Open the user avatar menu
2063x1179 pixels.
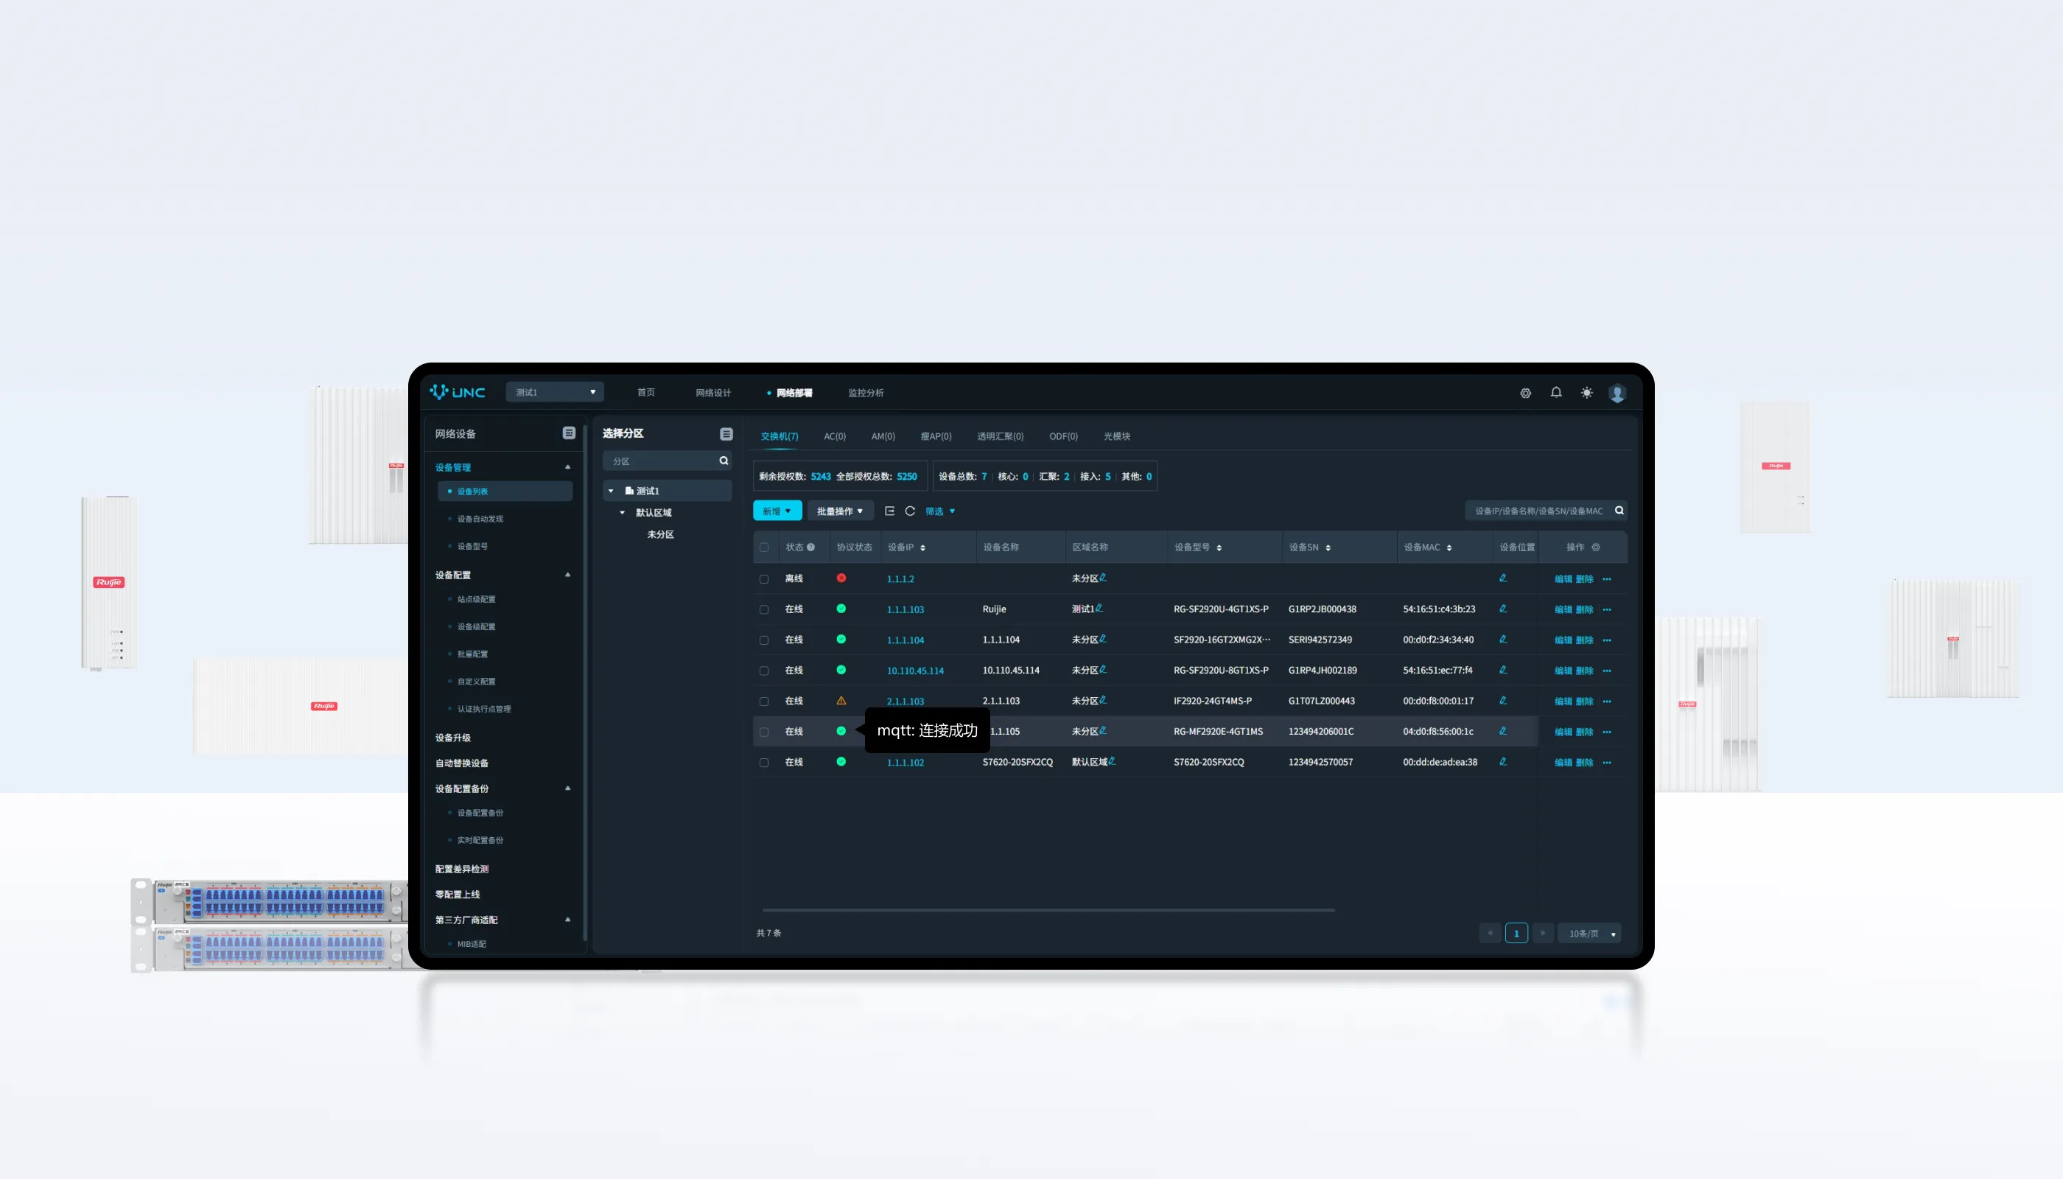pos(1617,393)
